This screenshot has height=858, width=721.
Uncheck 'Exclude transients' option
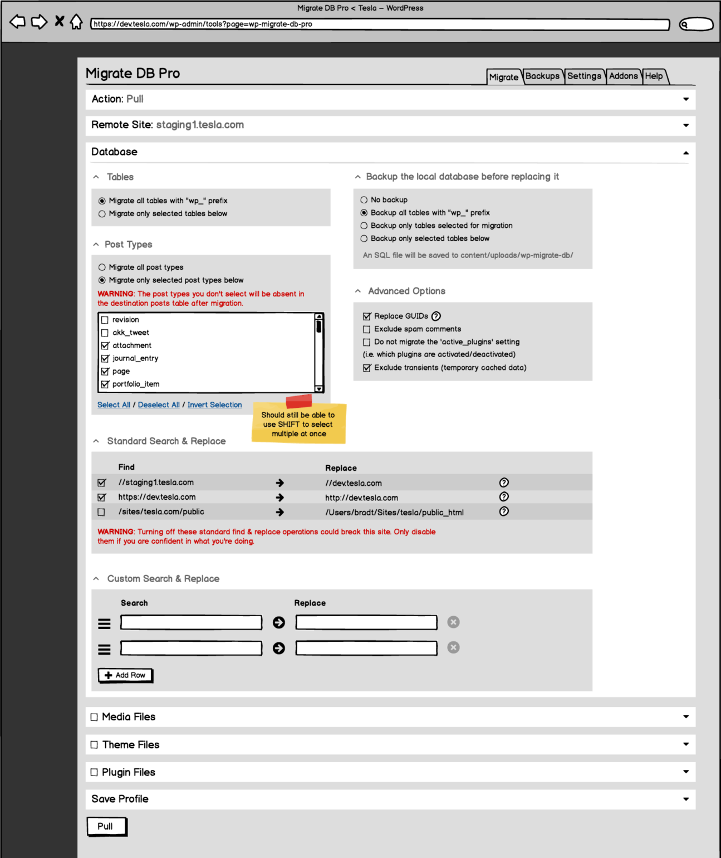[x=366, y=368]
